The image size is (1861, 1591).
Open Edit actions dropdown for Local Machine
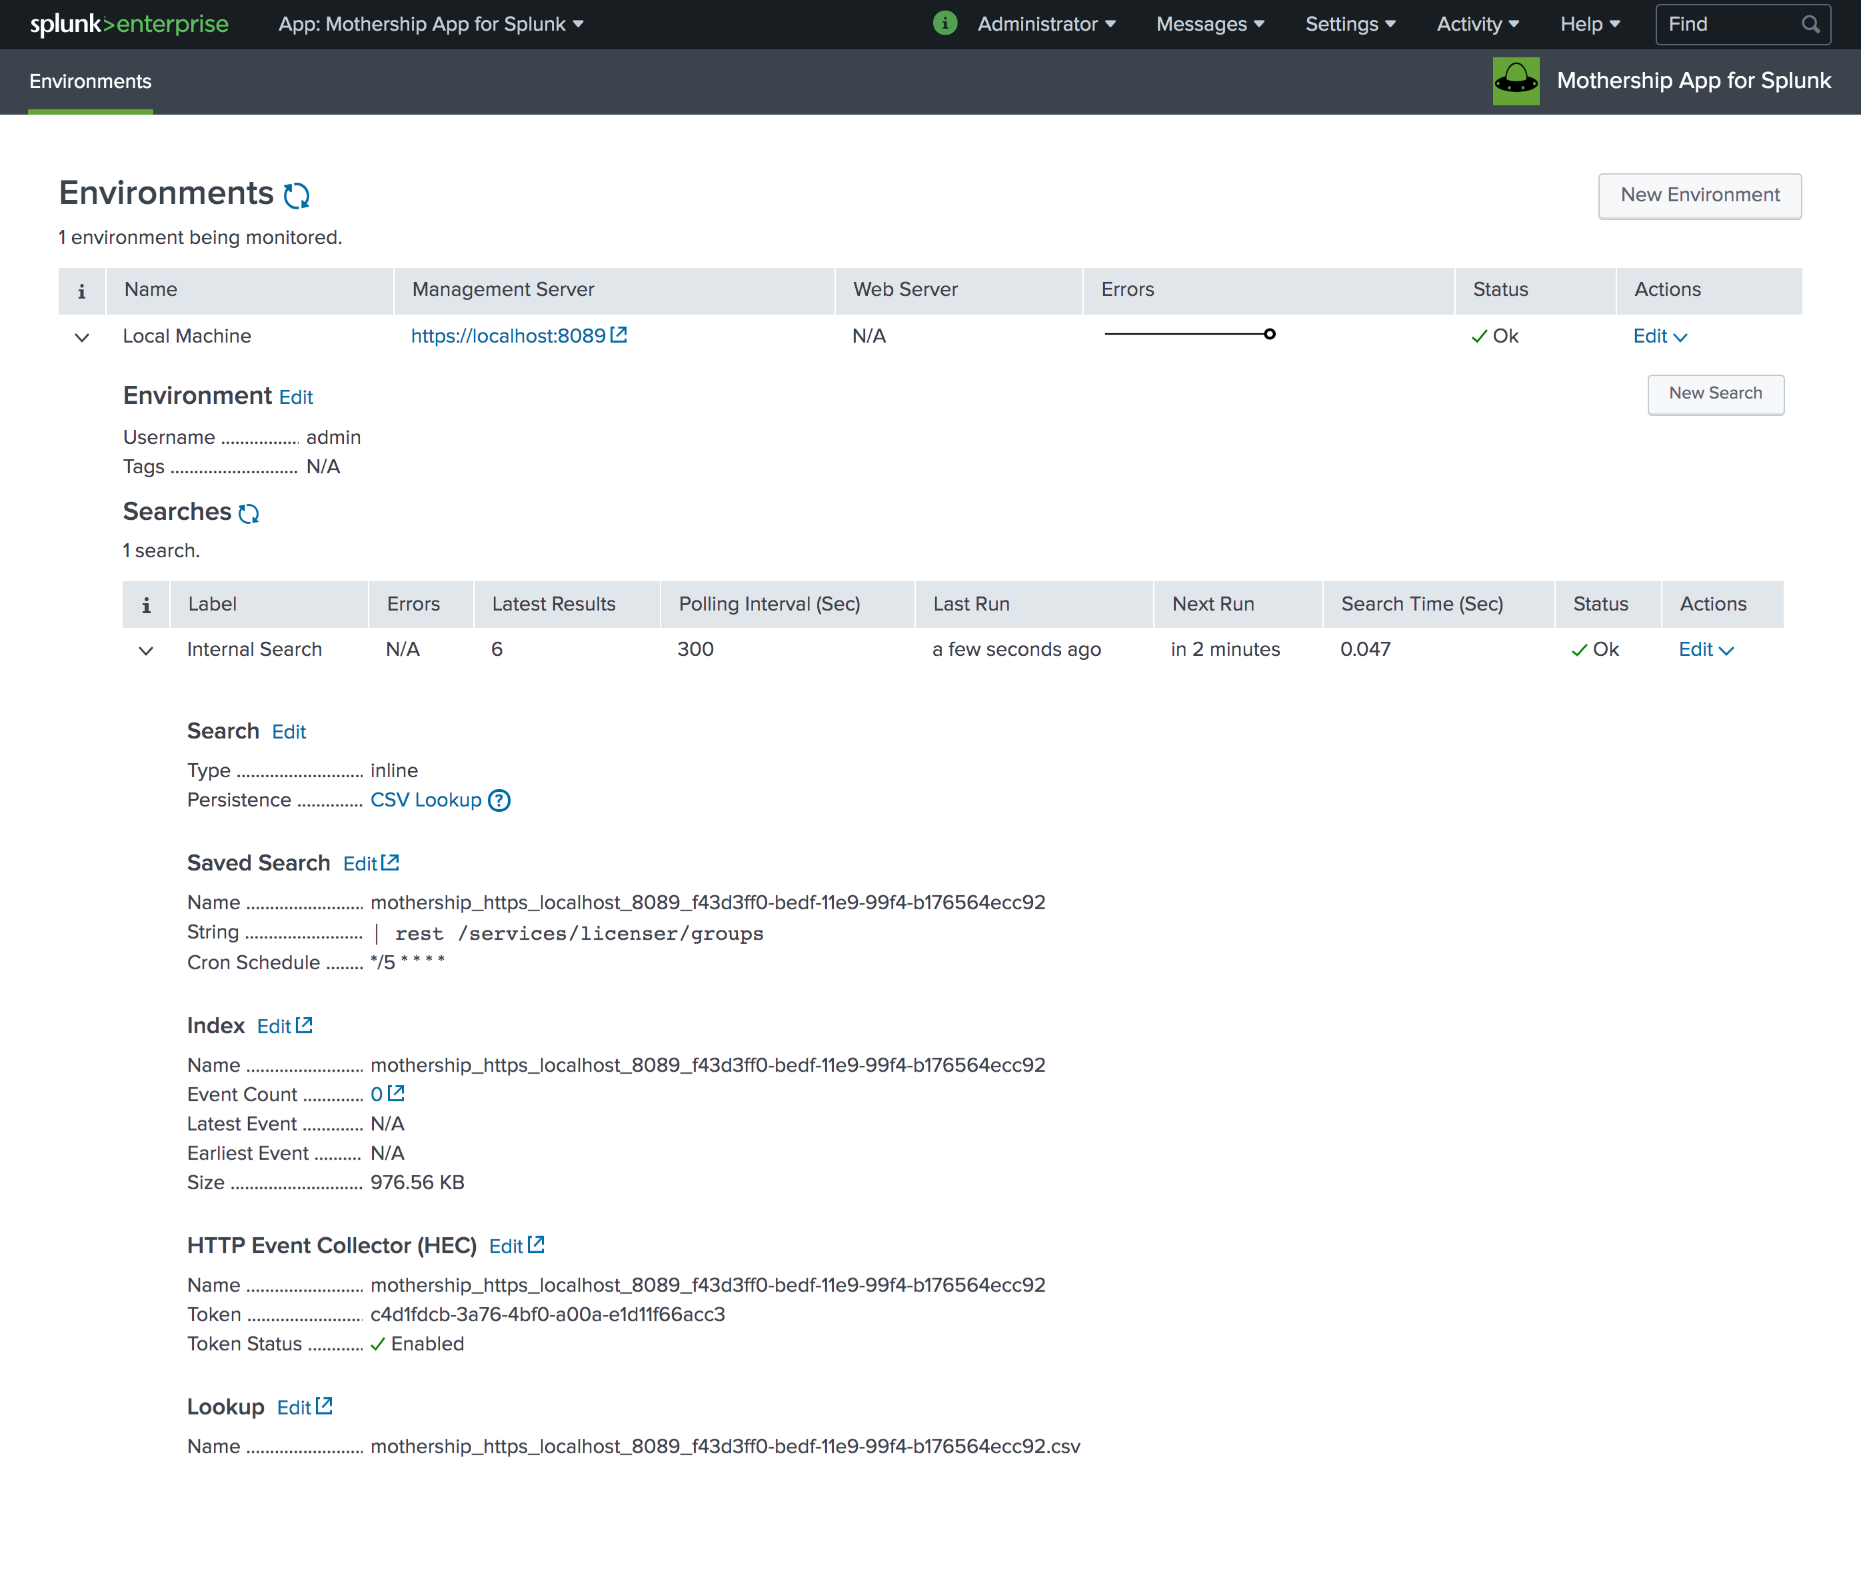coord(1660,336)
